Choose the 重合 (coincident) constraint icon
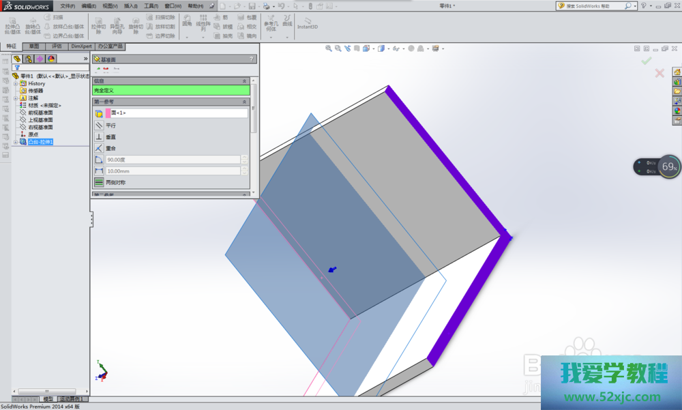 (99, 148)
